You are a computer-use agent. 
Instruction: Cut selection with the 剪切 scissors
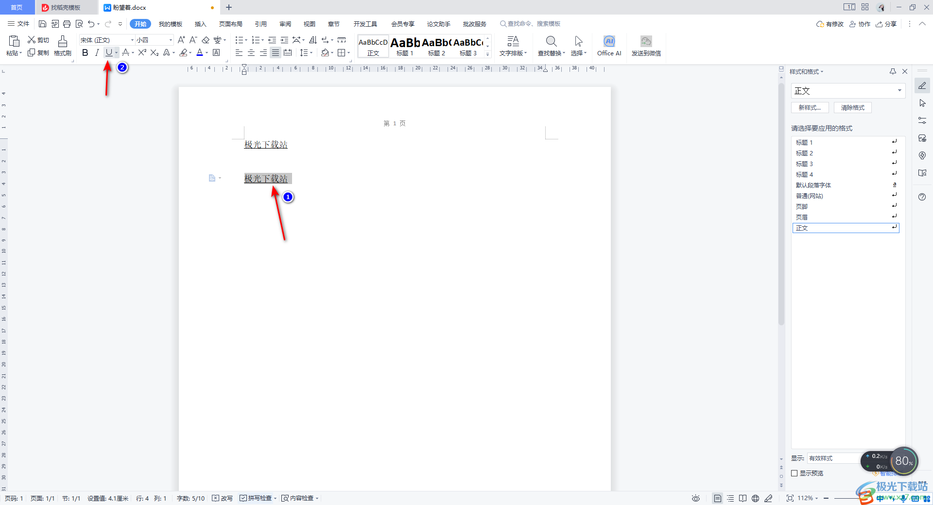click(38, 40)
